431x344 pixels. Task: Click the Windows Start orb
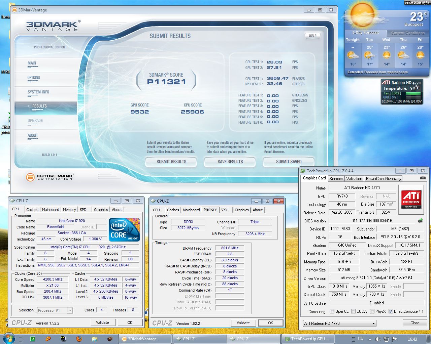click(9, 338)
